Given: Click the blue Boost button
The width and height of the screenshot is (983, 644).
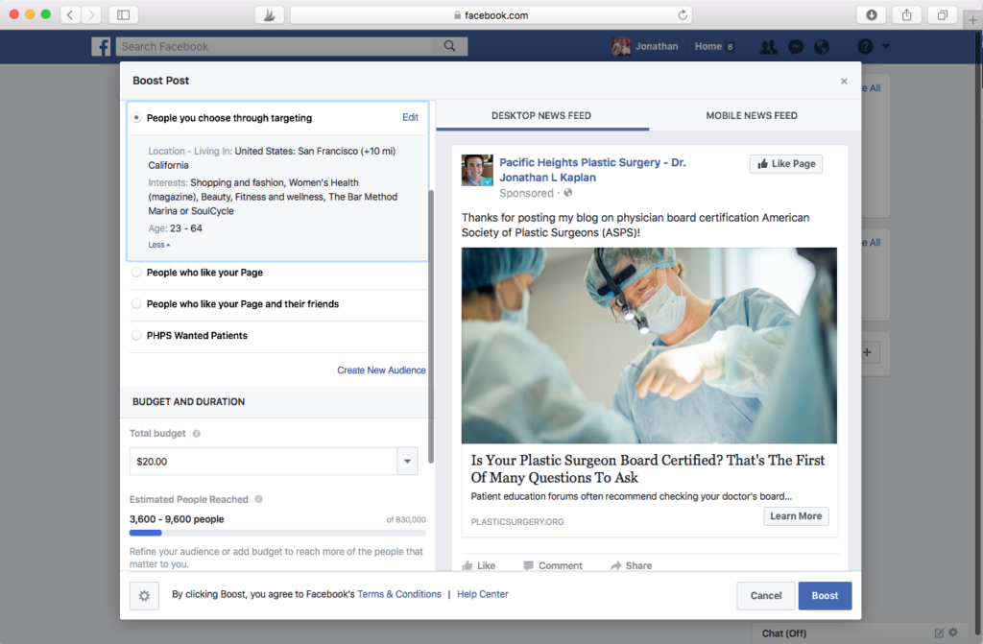Looking at the screenshot, I should (x=825, y=596).
